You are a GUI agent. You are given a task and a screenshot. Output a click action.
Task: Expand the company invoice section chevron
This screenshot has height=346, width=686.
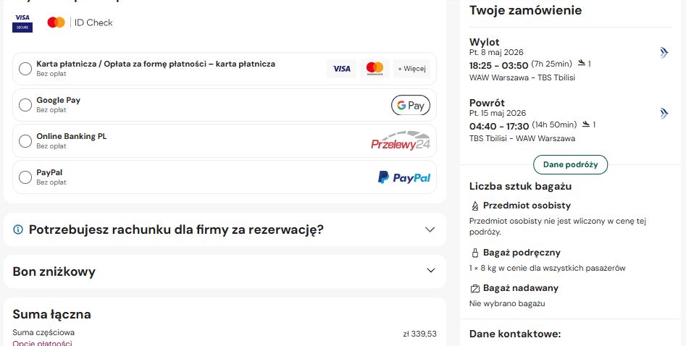pyautogui.click(x=430, y=229)
